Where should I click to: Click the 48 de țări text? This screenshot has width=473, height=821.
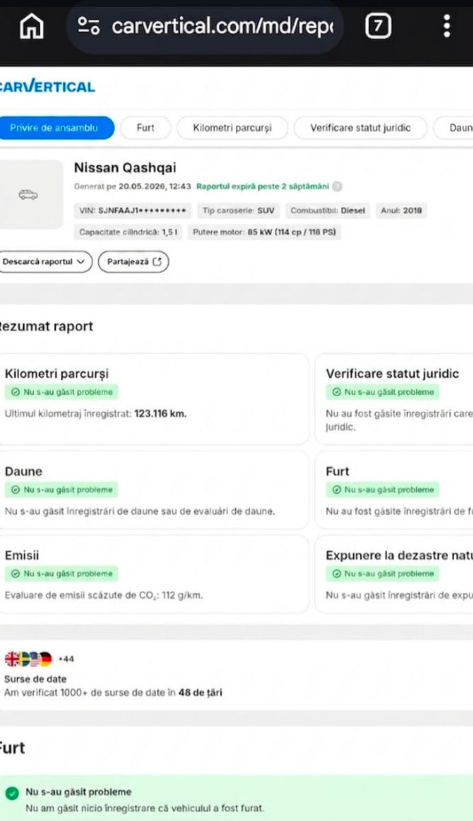(x=200, y=692)
